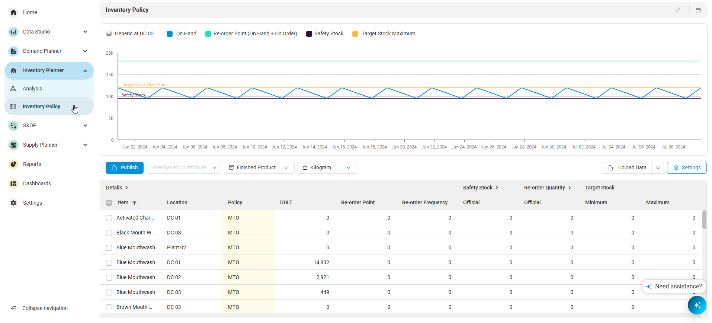Click the Upload Data button
712x323 pixels.
point(628,168)
